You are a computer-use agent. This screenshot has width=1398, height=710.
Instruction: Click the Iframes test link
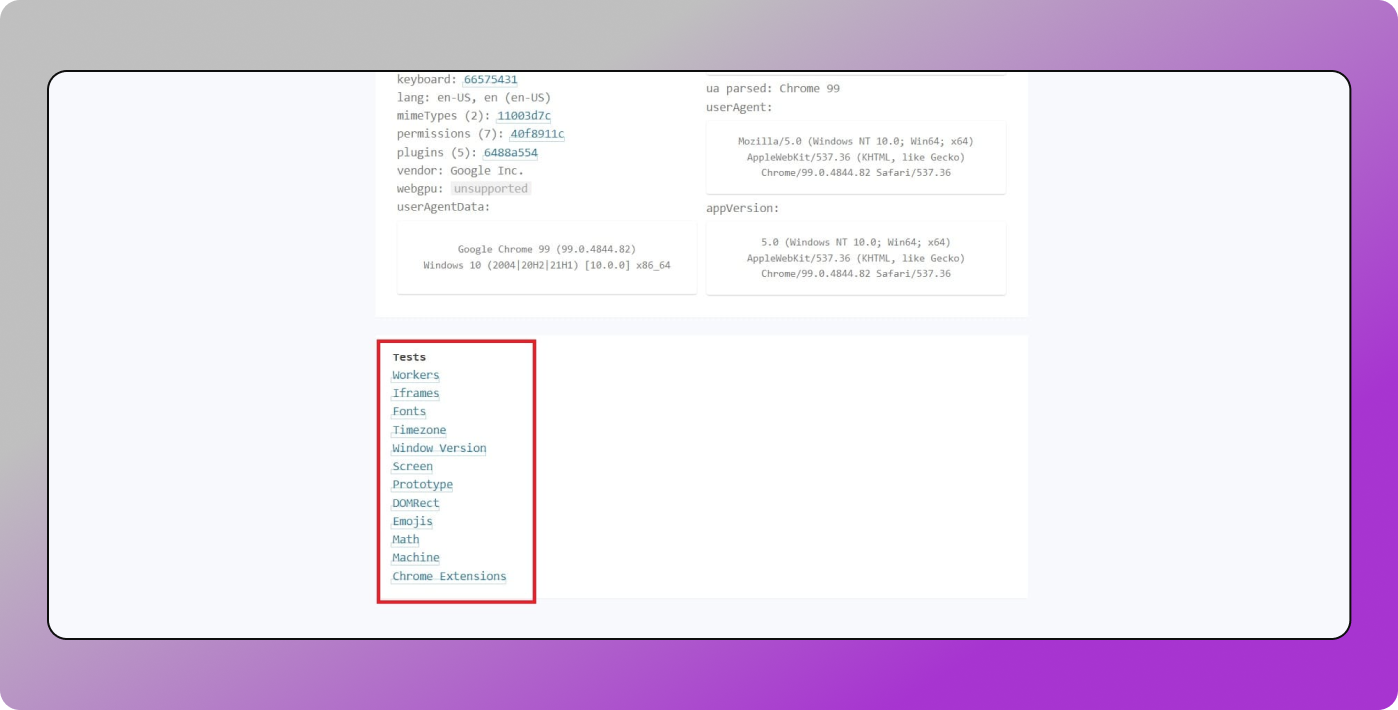(x=415, y=393)
